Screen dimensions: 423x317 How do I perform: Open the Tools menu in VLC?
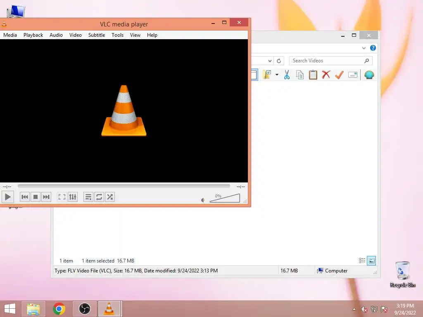click(117, 35)
